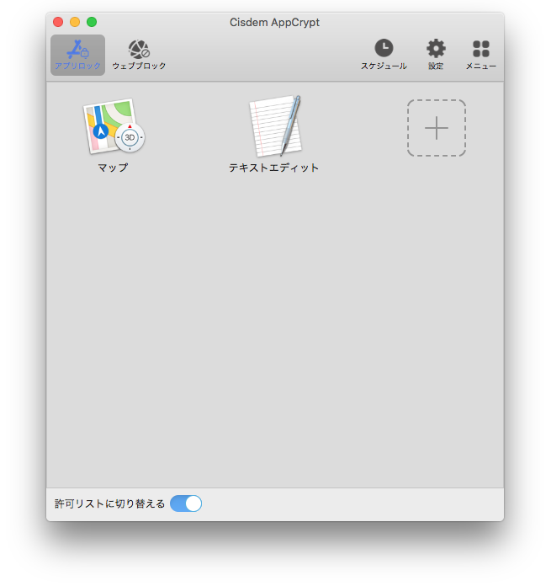Close the Cisdem AppCrypt window
Screen dimensions: 551x586
pyautogui.click(x=58, y=22)
